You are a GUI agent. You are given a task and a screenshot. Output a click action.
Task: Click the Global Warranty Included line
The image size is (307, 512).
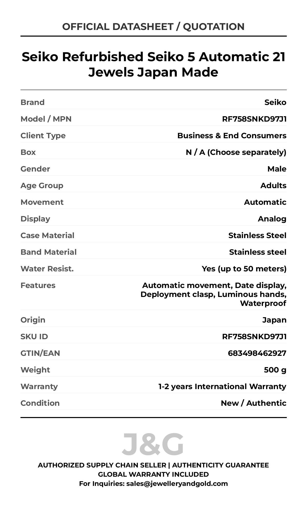pyautogui.click(x=153, y=474)
